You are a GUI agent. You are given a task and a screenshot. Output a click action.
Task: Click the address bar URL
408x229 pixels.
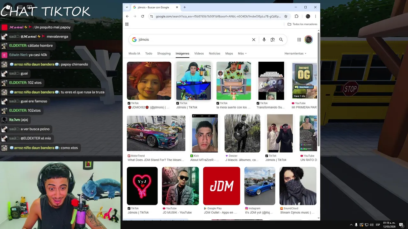[218, 16]
